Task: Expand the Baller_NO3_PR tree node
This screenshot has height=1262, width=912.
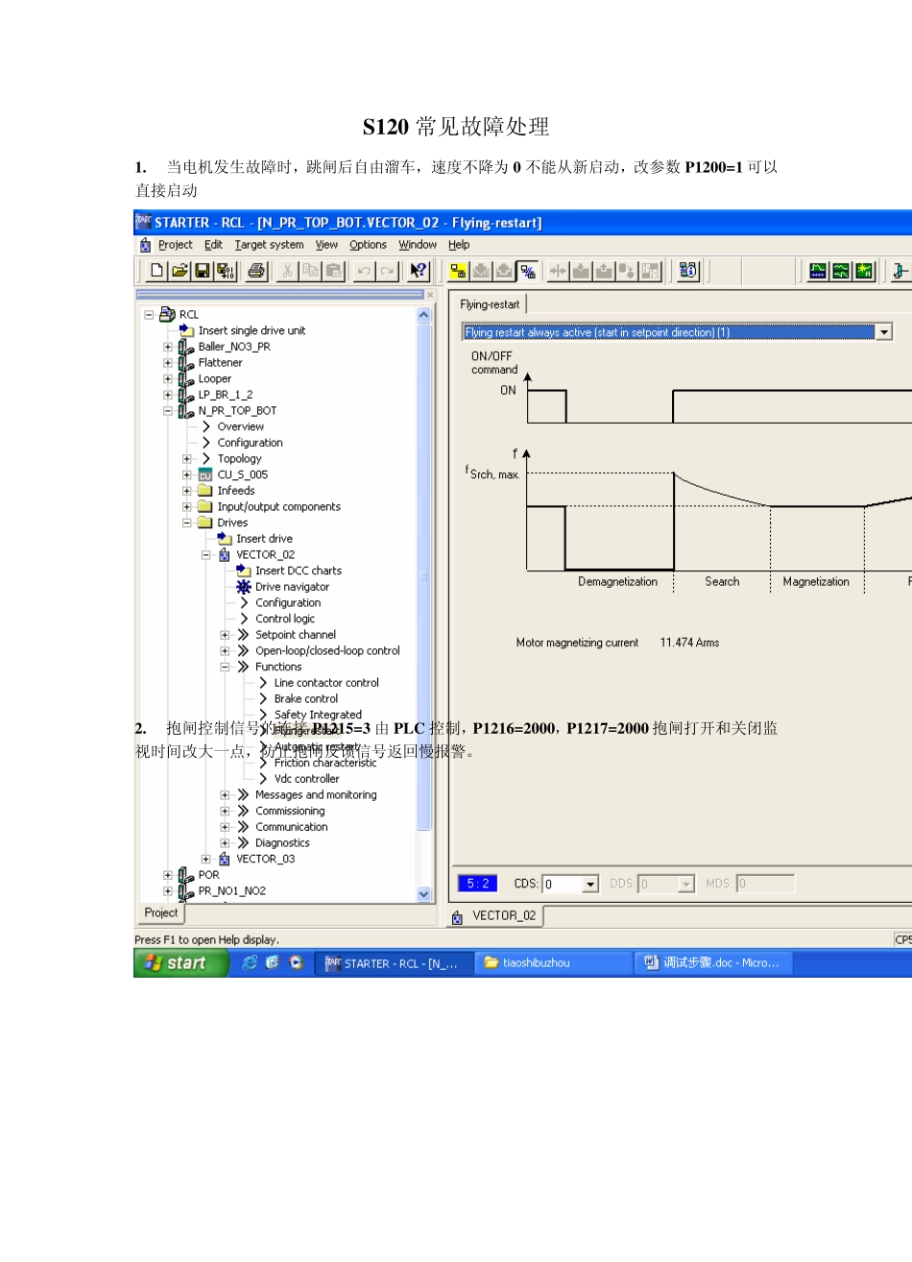Action: point(168,347)
